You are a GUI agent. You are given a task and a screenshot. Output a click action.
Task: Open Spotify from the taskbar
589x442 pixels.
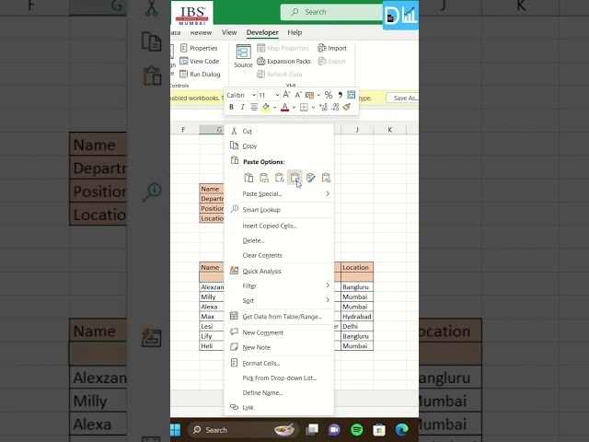tap(356, 429)
